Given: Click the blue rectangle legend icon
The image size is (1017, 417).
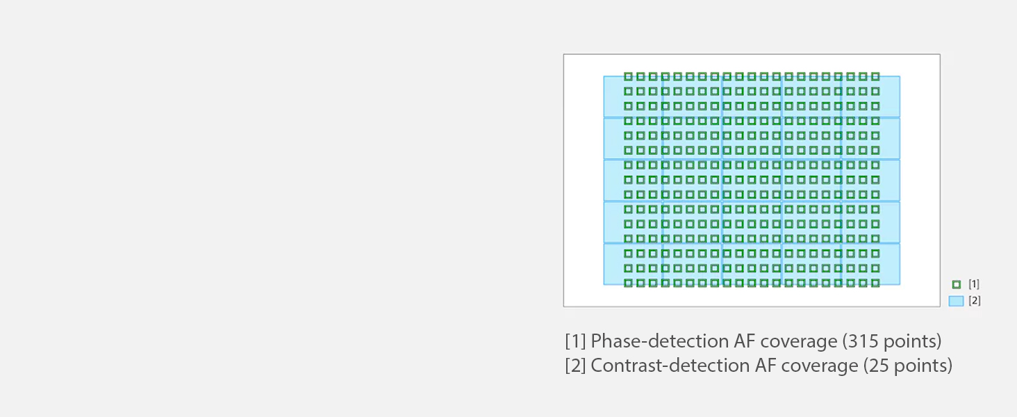Looking at the screenshot, I should [956, 301].
